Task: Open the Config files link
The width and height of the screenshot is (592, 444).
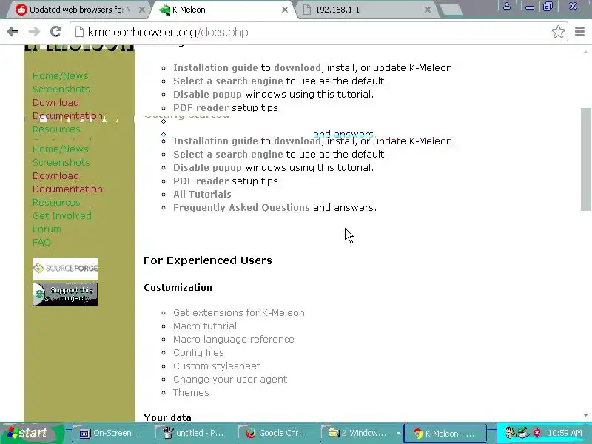Action: coord(198,353)
